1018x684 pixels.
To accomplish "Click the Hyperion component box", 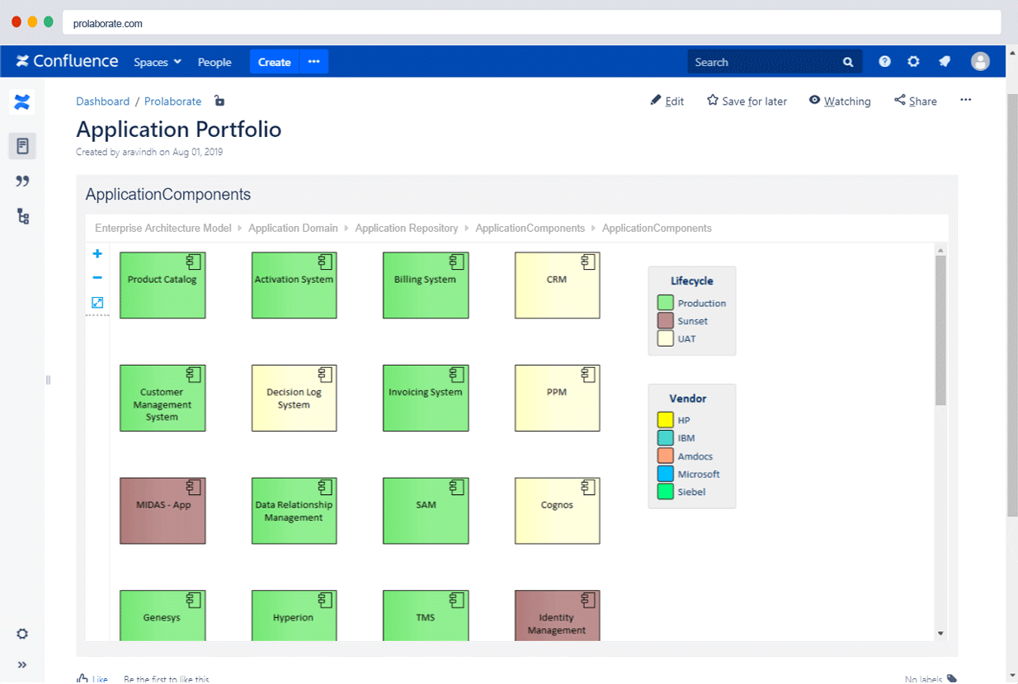I will pos(294,616).
